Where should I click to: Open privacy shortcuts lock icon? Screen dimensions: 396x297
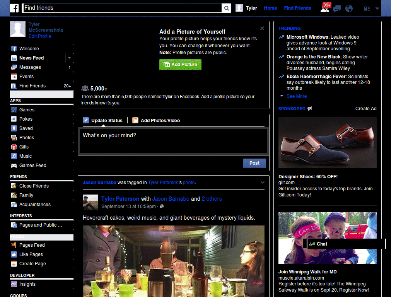[x=367, y=9]
